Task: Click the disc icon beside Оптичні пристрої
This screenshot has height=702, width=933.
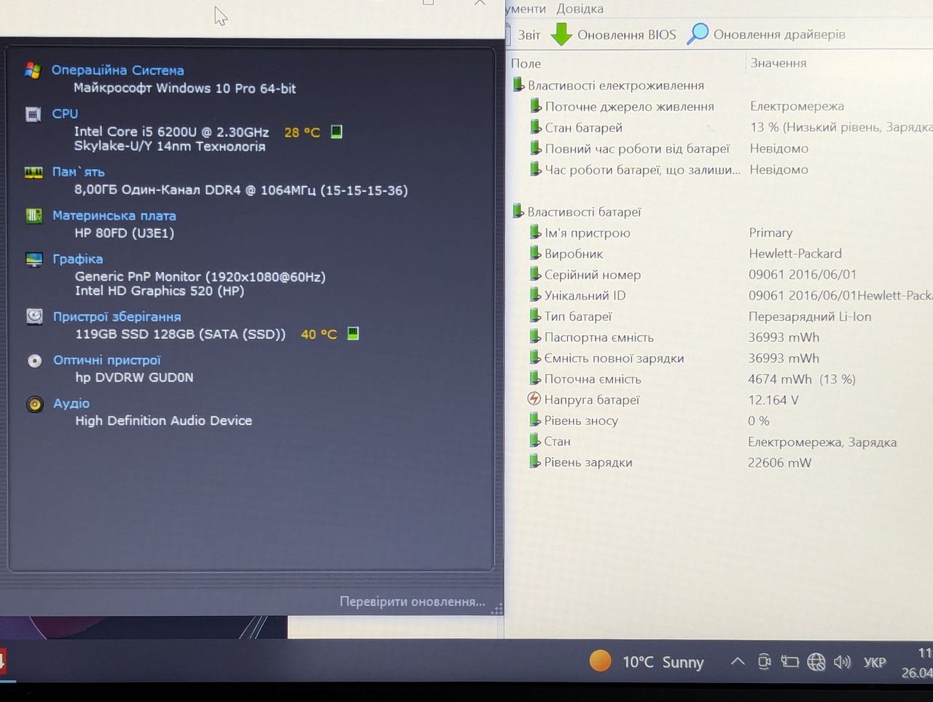Action: pos(34,360)
